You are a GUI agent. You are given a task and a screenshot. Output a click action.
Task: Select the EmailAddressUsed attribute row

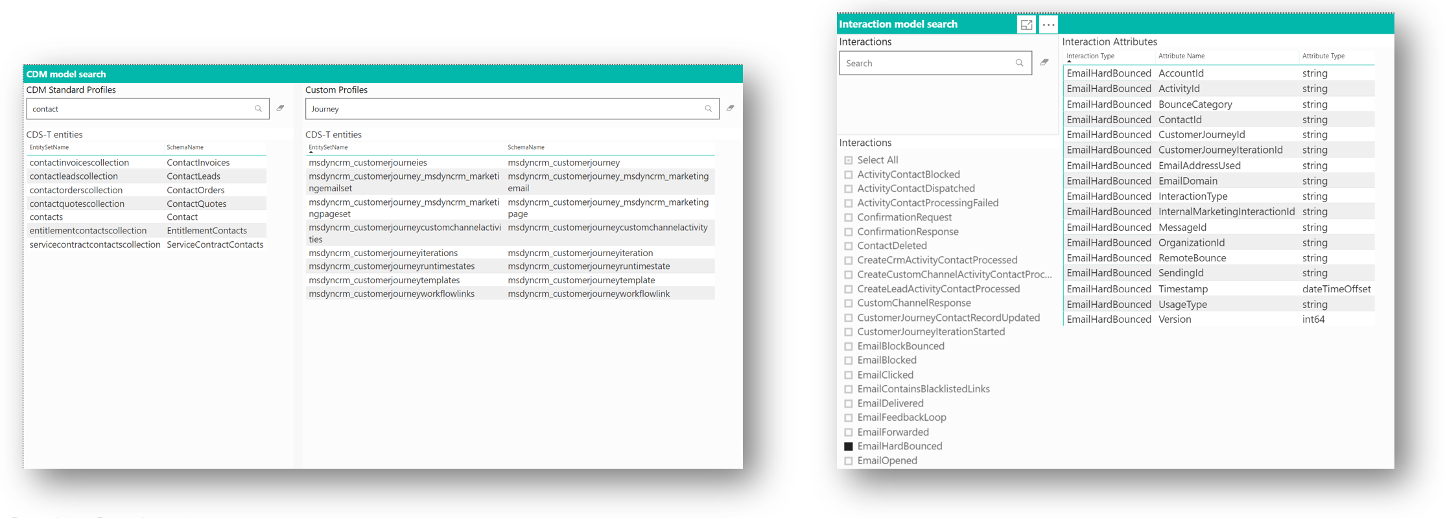(x=1219, y=166)
